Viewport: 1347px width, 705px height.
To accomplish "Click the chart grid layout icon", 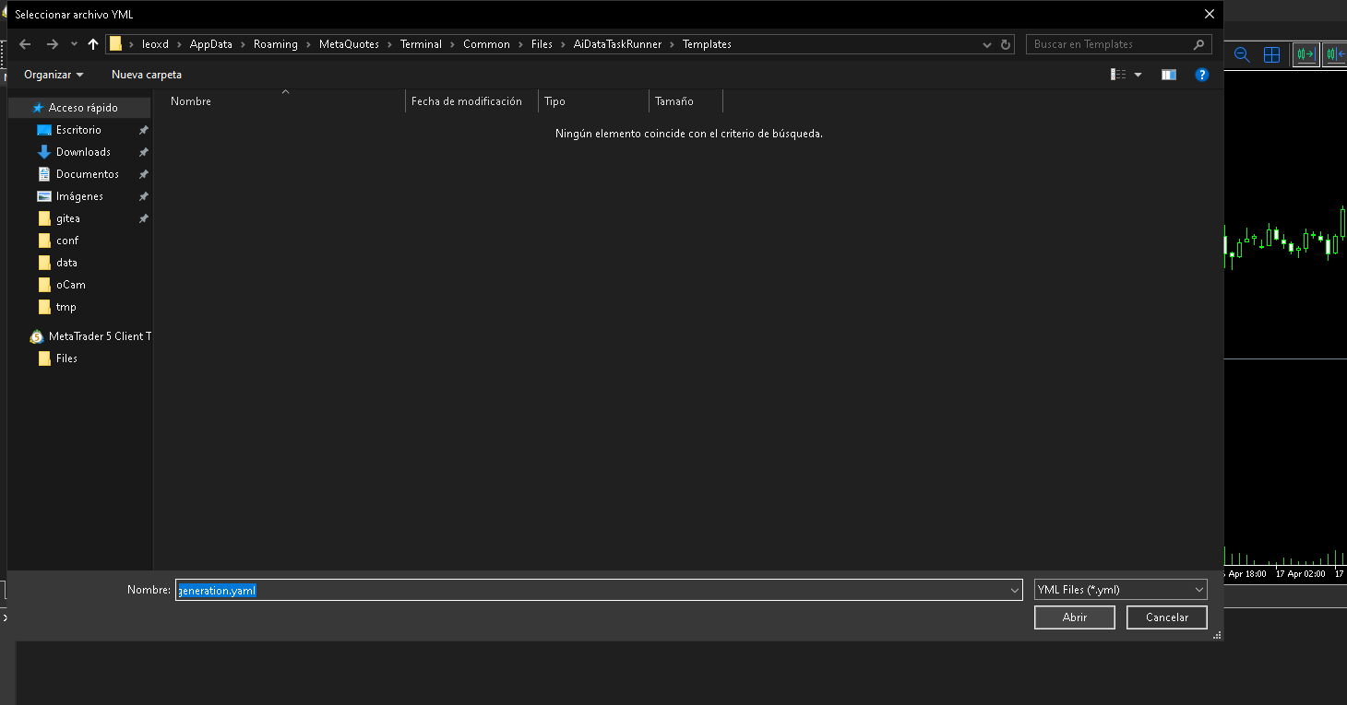I will (x=1271, y=54).
